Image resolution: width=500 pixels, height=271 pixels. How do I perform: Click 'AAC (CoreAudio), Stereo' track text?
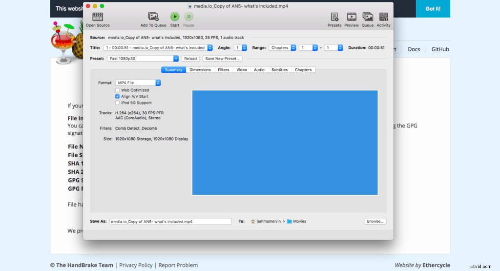tap(138, 118)
